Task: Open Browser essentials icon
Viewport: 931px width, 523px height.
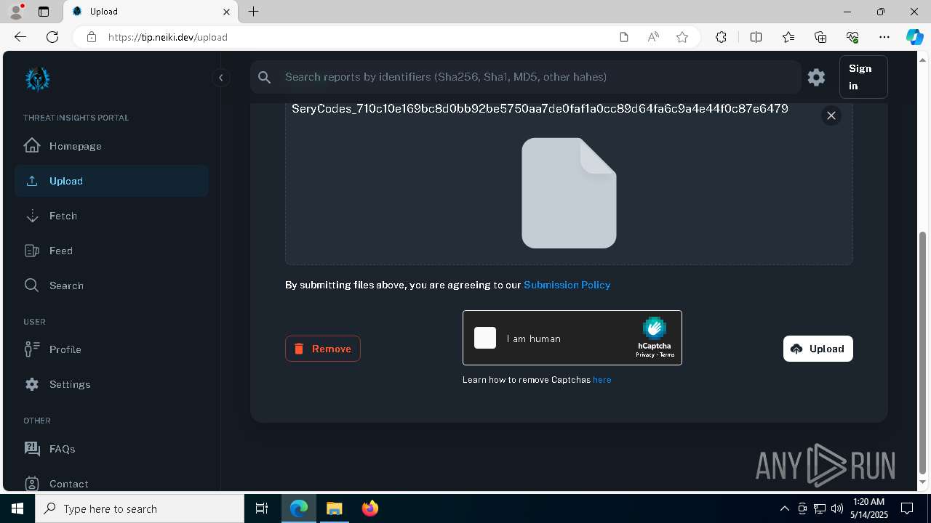Action: [852, 37]
